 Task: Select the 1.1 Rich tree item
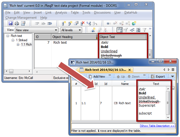[x=26, y=44]
